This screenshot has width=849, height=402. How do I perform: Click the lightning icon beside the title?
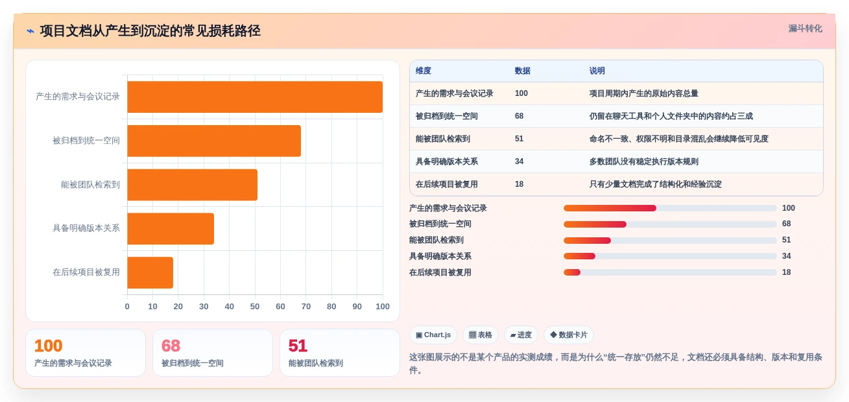(x=30, y=31)
